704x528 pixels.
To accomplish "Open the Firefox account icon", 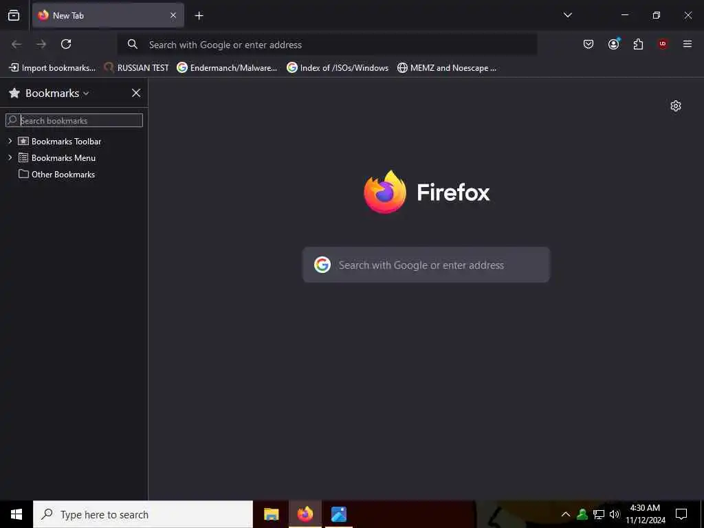I will [613, 44].
